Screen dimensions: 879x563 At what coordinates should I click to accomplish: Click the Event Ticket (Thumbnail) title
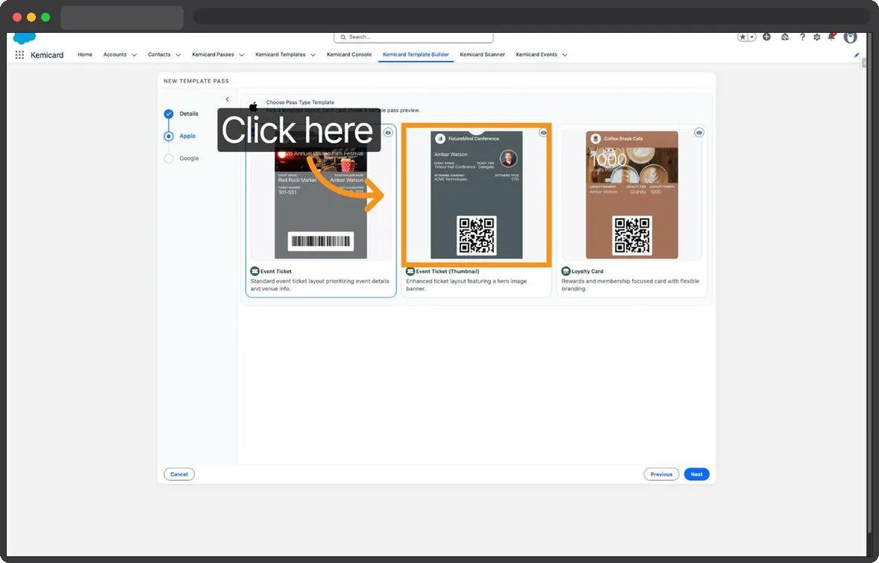click(448, 271)
